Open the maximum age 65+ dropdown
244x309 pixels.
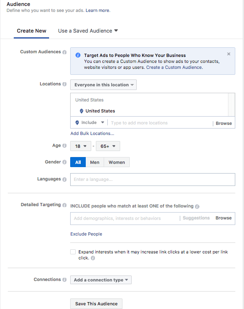click(108, 146)
